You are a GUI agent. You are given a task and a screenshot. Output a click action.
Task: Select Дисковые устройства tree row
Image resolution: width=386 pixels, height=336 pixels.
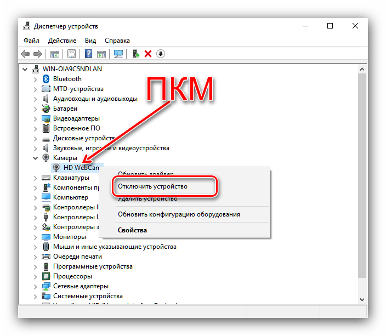[84, 138]
